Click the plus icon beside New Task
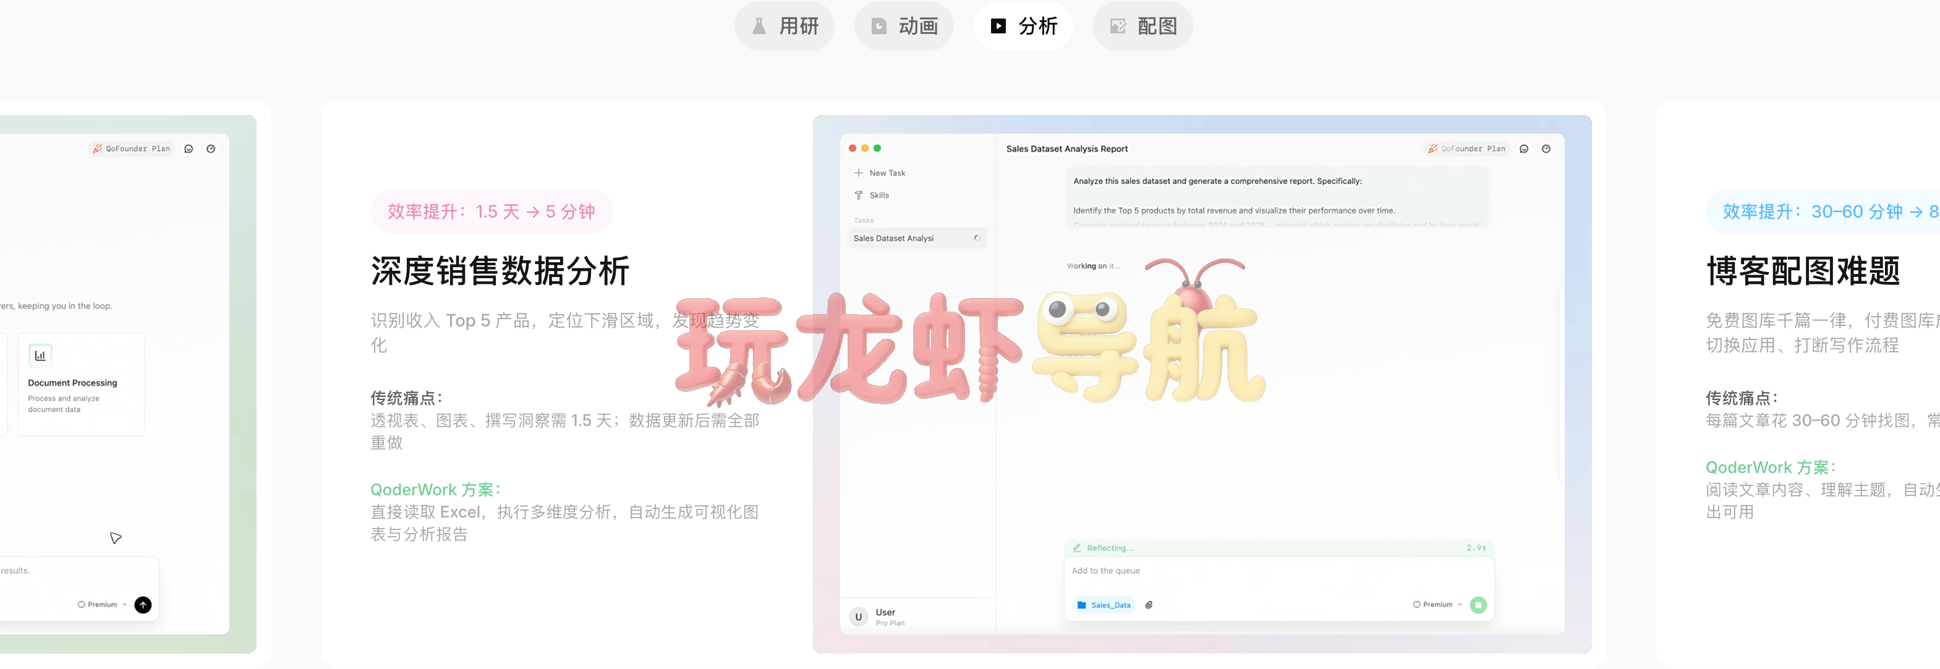1940x669 pixels. 857,173
